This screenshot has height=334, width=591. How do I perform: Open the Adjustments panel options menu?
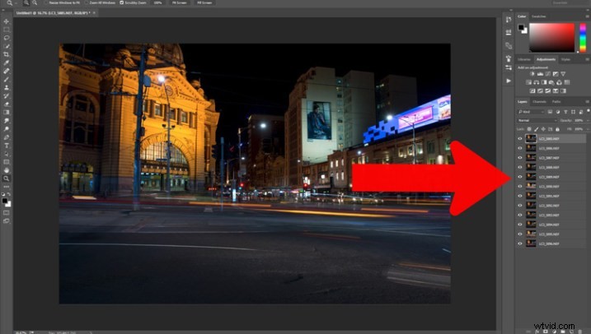pyautogui.click(x=587, y=59)
